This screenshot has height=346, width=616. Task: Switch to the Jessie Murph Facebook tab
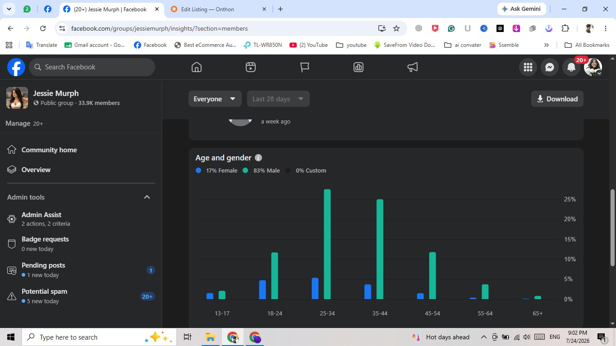point(110,9)
